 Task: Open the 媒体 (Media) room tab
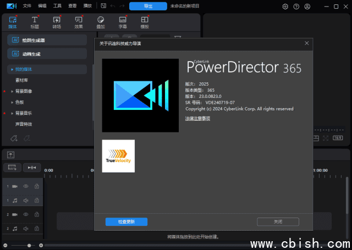tap(12, 22)
